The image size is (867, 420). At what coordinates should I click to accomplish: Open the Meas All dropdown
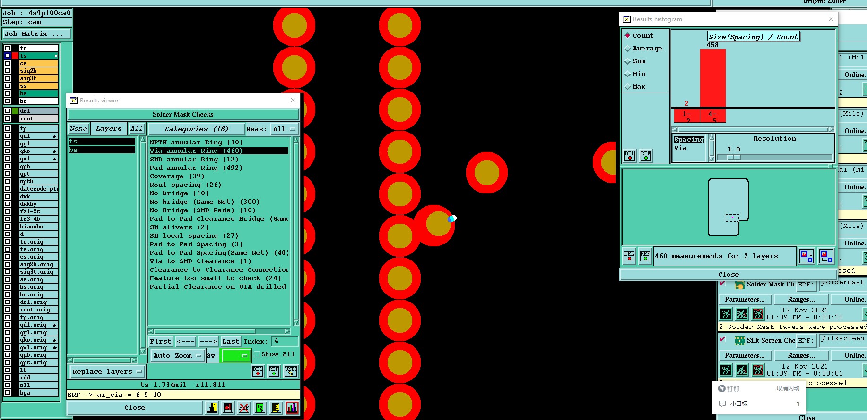285,129
